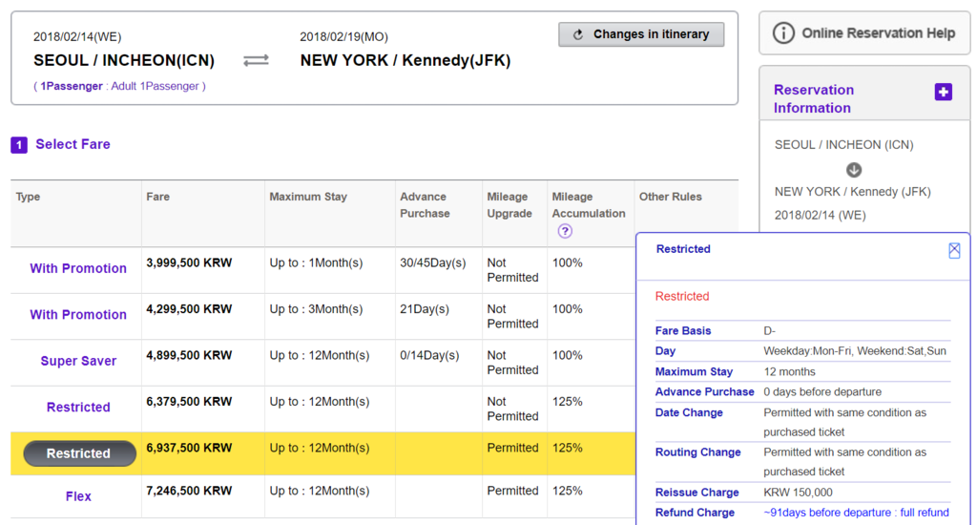Click the Reservation Information heading
This screenshot has height=525, width=977.
814,98
